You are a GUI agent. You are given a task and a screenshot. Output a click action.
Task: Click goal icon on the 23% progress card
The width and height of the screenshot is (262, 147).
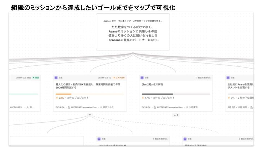pyautogui.click(x=56, y=78)
